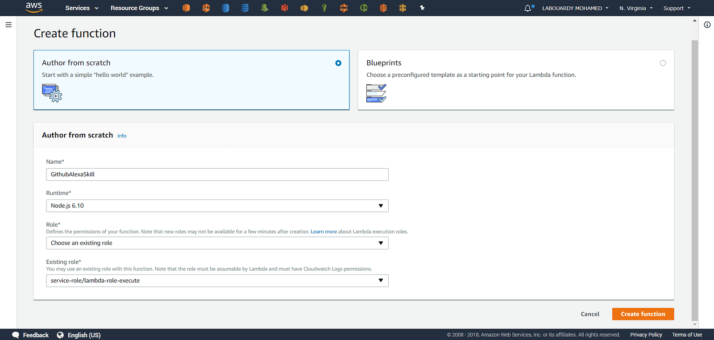Image resolution: width=714 pixels, height=340 pixels.
Task: Open the red S3 shortcut icon
Action: (284, 8)
